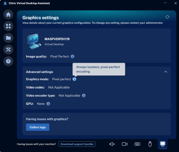Click Video encoder type Not Applicable value

click(x=69, y=96)
